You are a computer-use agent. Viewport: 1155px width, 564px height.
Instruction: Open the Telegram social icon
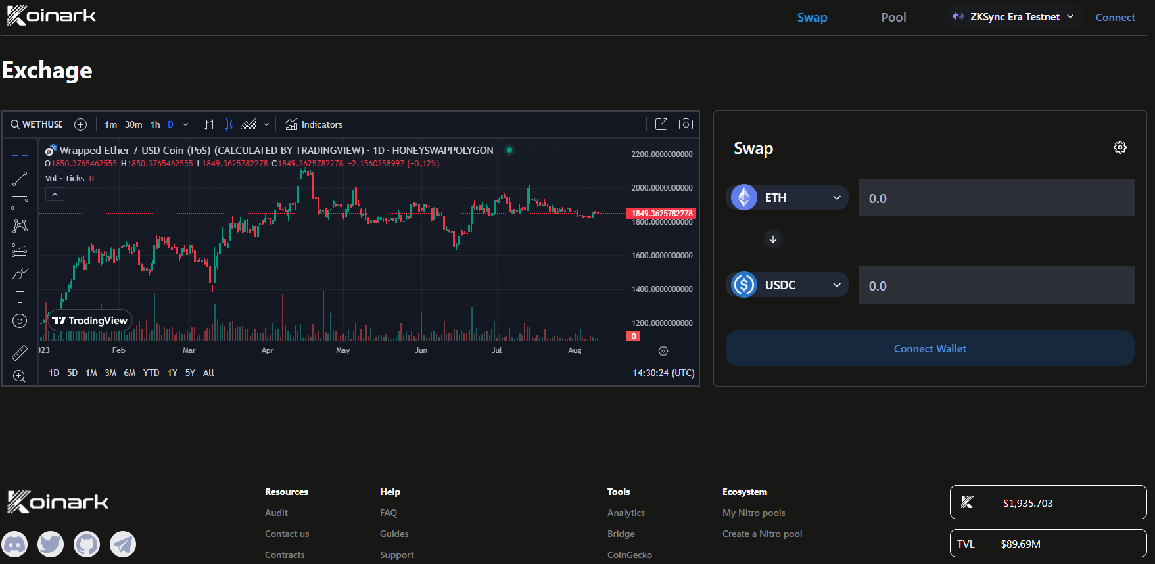(x=123, y=544)
